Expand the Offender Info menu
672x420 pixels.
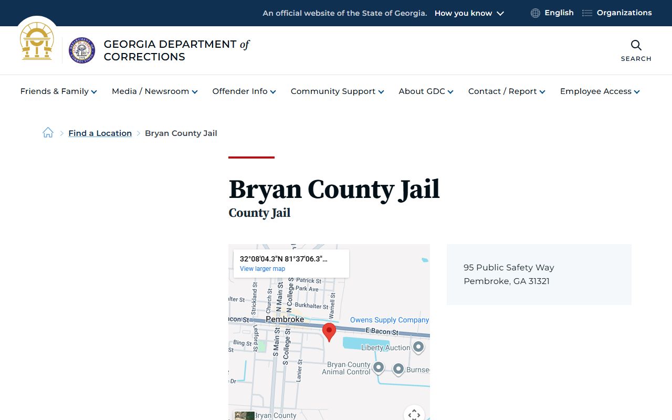point(244,91)
